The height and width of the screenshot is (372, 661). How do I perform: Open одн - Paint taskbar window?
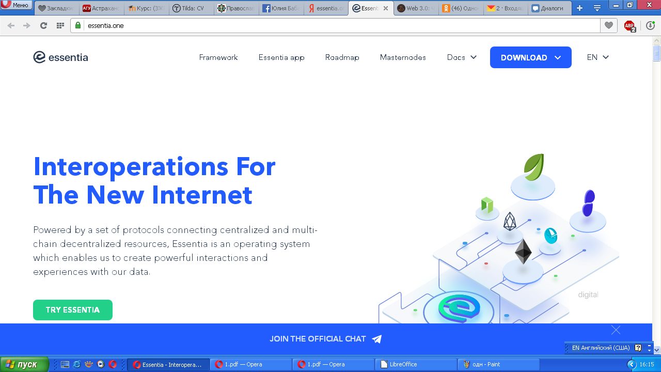499,364
